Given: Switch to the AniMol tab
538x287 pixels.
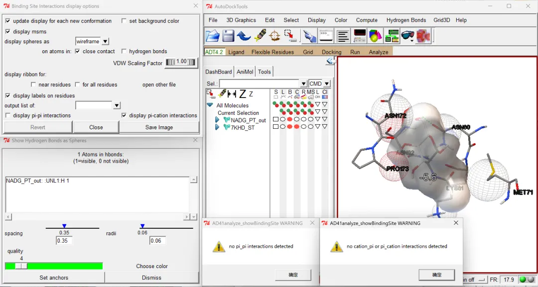Looking at the screenshot, I should tap(245, 72).
